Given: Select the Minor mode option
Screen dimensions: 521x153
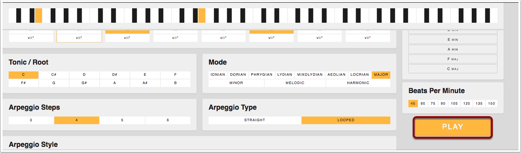Looking at the screenshot, I should 236,83.
